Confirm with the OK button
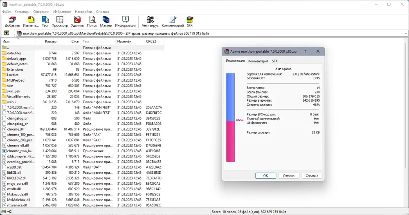 [x=265, y=176]
